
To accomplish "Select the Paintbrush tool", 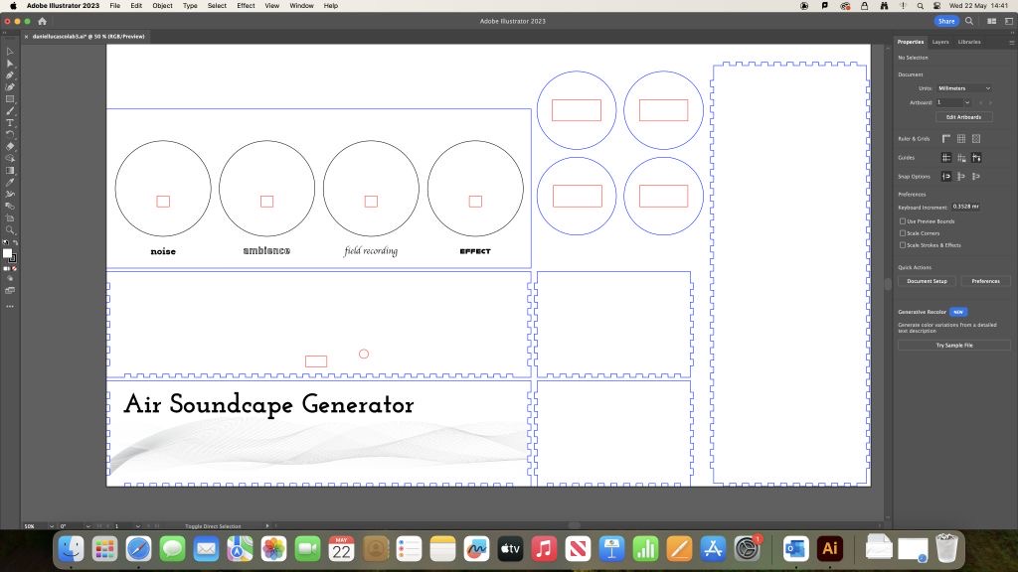I will [10, 111].
